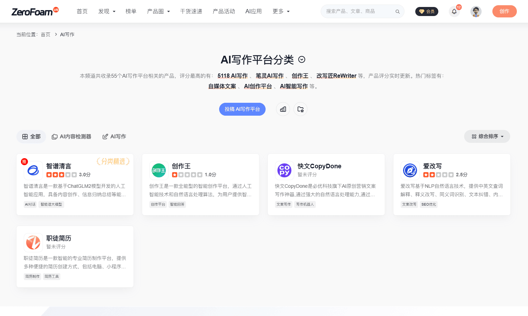Open the 爱改写 card title
This screenshot has width=528, height=316.
pyautogui.click(x=432, y=166)
